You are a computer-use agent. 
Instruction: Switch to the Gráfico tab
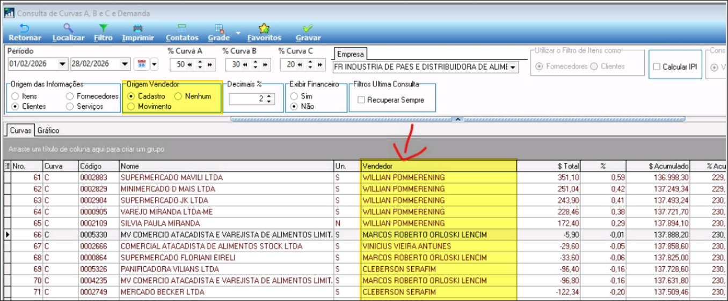click(48, 131)
